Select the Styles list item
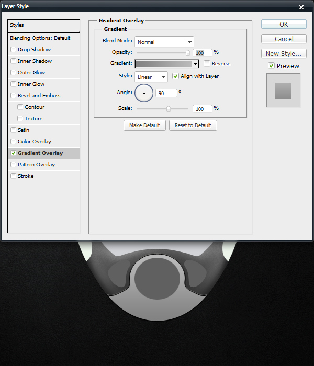314x366 pixels. (43, 25)
